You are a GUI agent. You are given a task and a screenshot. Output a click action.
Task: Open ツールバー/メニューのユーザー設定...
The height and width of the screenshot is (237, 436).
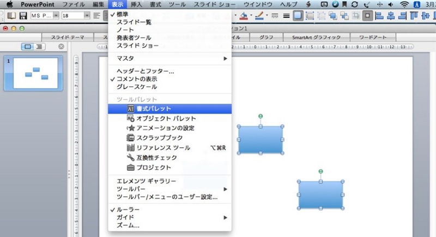(x=169, y=197)
